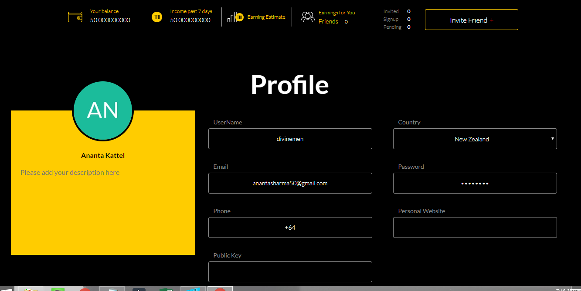Edit the UserName field showing divinemen
This screenshot has height=291, width=581.
[290, 139]
